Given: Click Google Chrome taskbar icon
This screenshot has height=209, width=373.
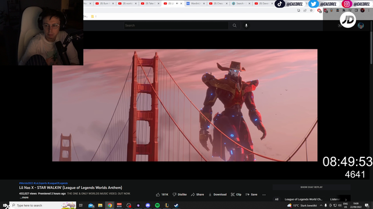Looking at the screenshot, I should pyautogui.click(x=110, y=206).
